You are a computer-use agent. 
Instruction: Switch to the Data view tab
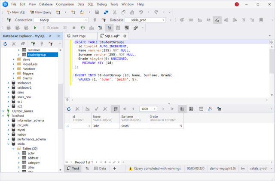[100, 169]
